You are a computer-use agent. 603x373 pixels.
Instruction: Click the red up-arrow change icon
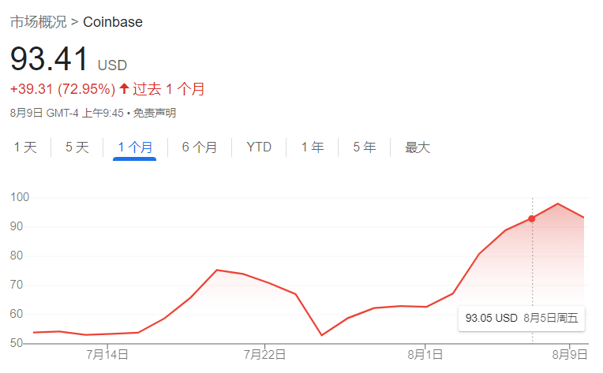pos(124,88)
